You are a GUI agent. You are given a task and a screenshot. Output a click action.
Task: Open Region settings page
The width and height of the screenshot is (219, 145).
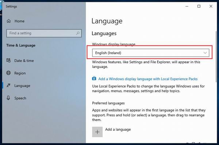20,73
